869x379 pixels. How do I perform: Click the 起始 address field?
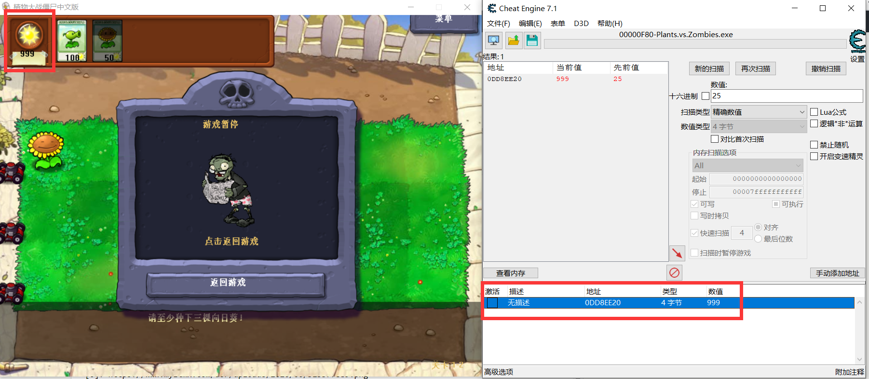coord(757,178)
